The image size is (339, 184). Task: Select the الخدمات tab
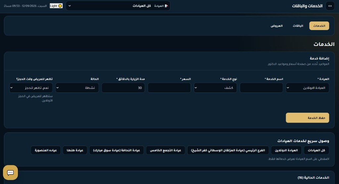click(x=319, y=26)
